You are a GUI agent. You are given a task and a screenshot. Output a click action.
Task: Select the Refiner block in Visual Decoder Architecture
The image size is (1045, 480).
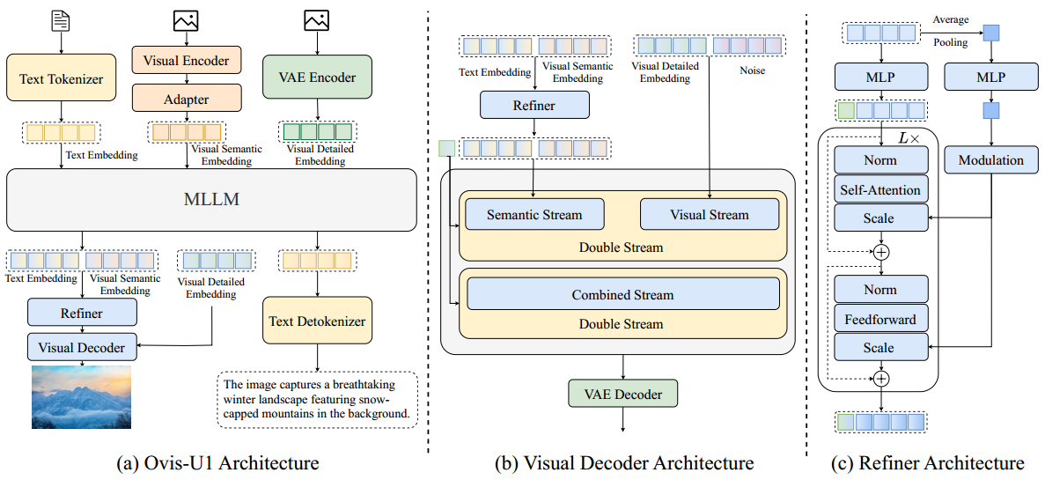pyautogui.click(x=534, y=105)
